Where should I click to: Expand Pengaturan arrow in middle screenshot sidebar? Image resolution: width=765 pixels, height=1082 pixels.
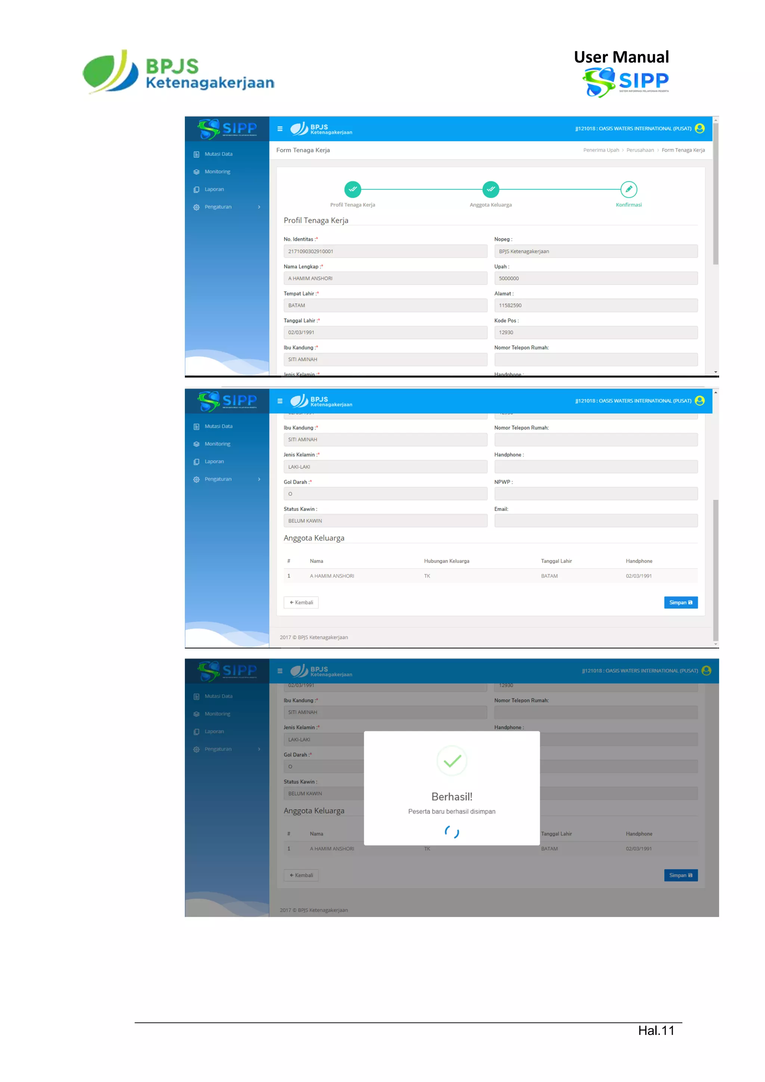tap(259, 479)
